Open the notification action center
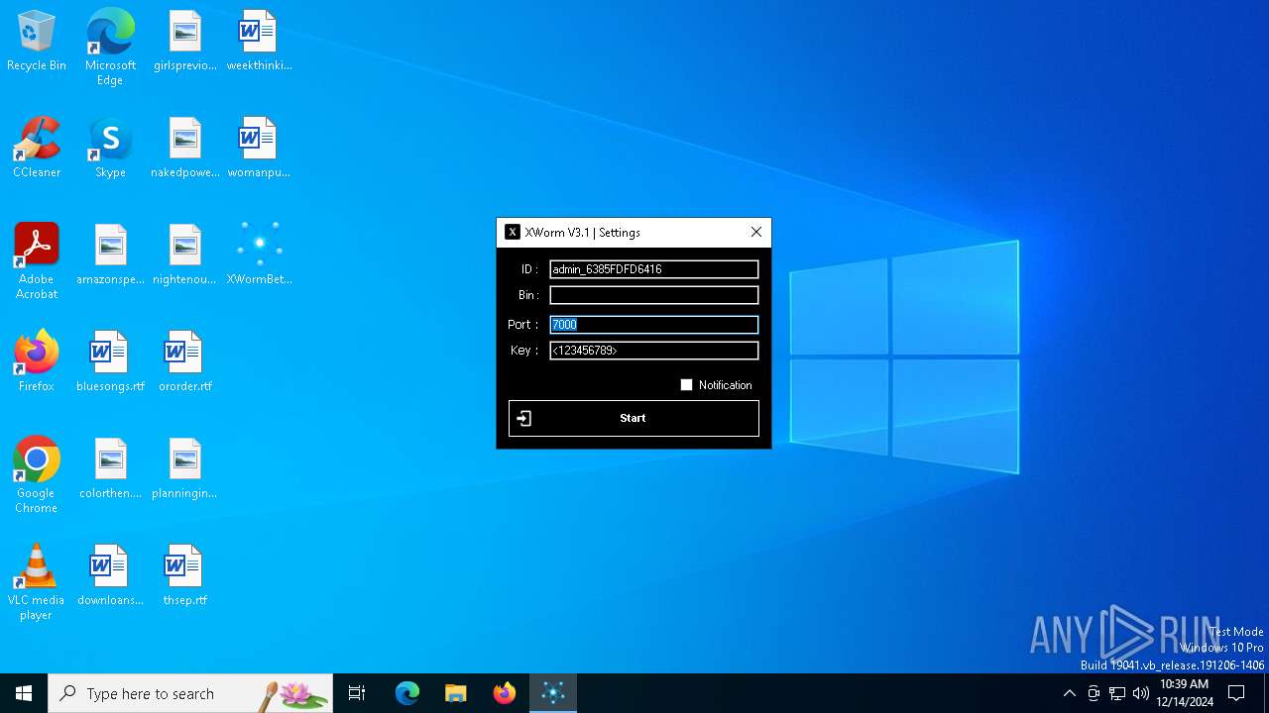This screenshot has width=1269, height=713. 1236,693
